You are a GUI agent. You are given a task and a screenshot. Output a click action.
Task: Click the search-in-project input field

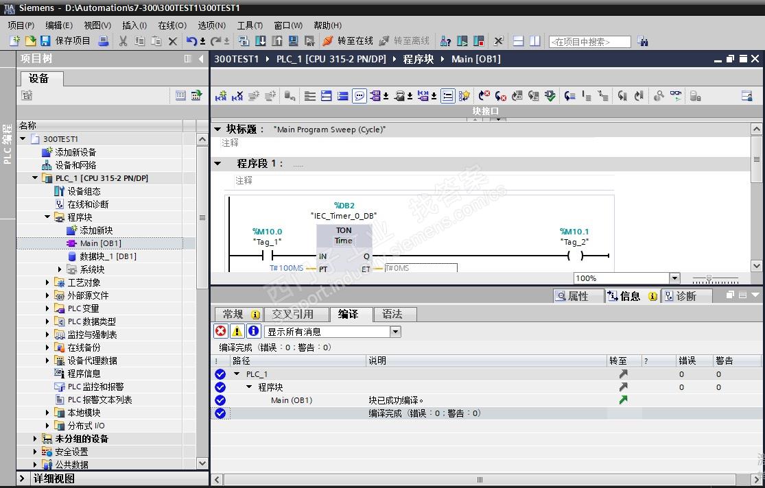click(x=589, y=42)
